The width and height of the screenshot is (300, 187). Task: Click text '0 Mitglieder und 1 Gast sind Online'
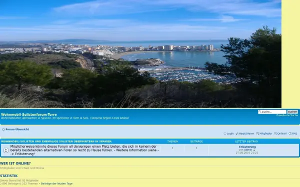pyautogui.click(x=22, y=168)
